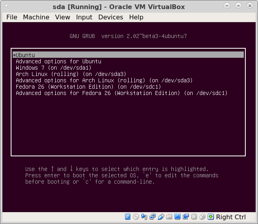
Task: Minimize the VirtualBox window
Action: (x=227, y=6)
